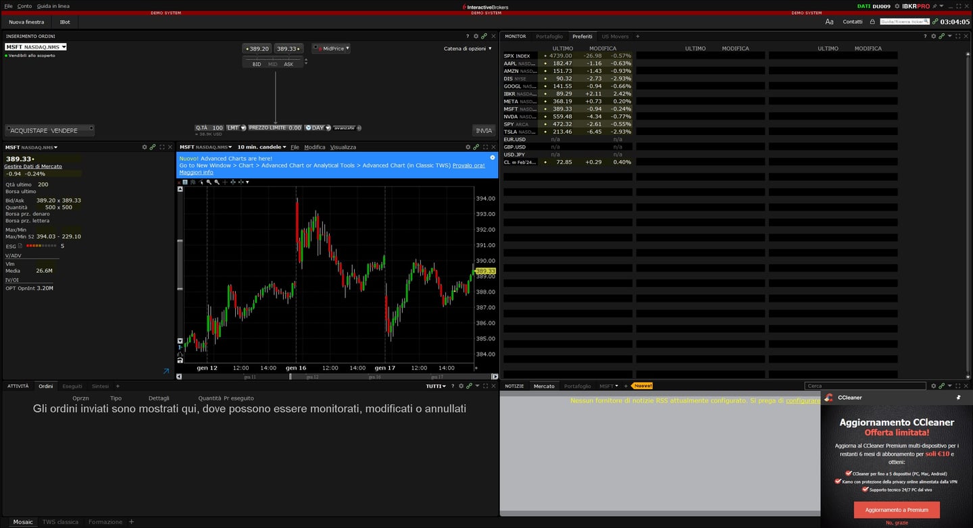Click the zoom in magnifier chart tool

[x=209, y=182]
